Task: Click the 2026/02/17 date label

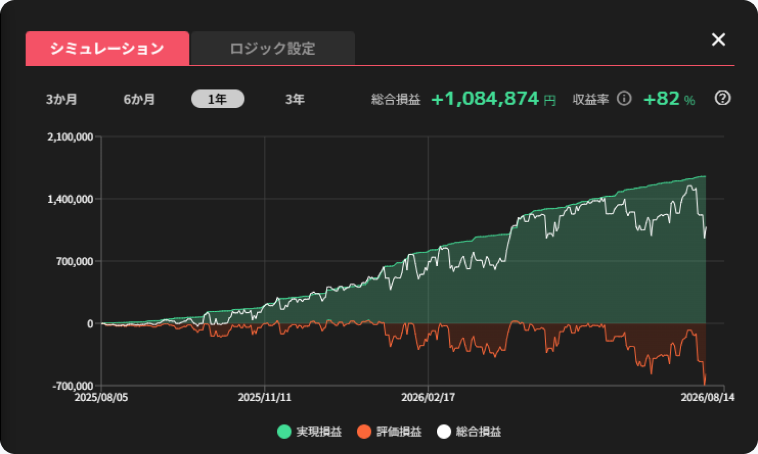Action: (x=428, y=397)
